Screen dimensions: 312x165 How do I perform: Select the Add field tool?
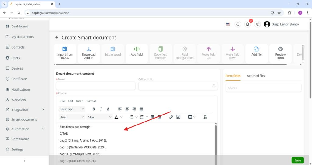pos(137,53)
